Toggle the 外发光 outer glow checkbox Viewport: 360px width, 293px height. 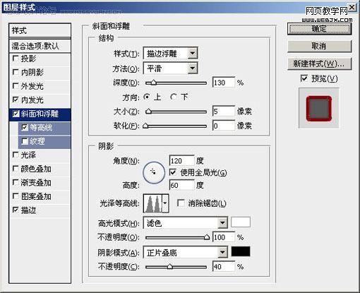[16, 86]
